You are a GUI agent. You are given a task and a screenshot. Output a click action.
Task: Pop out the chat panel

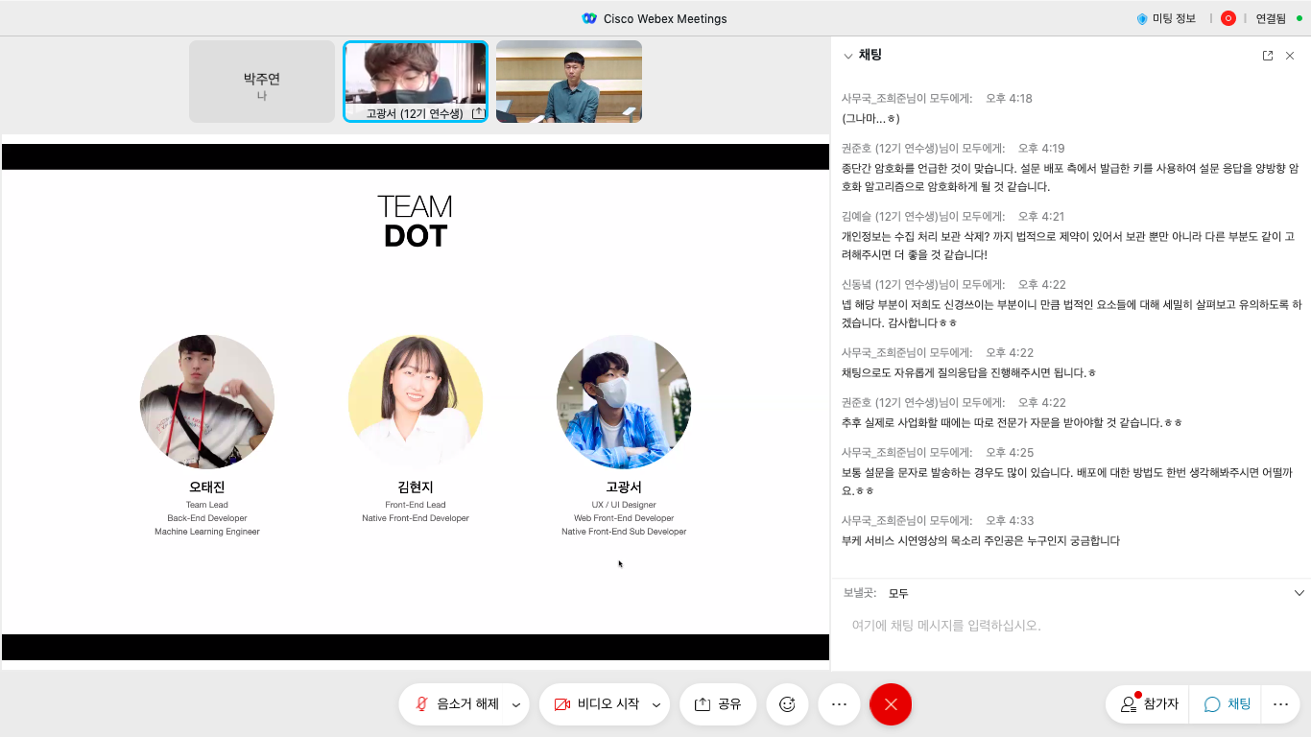point(1268,56)
